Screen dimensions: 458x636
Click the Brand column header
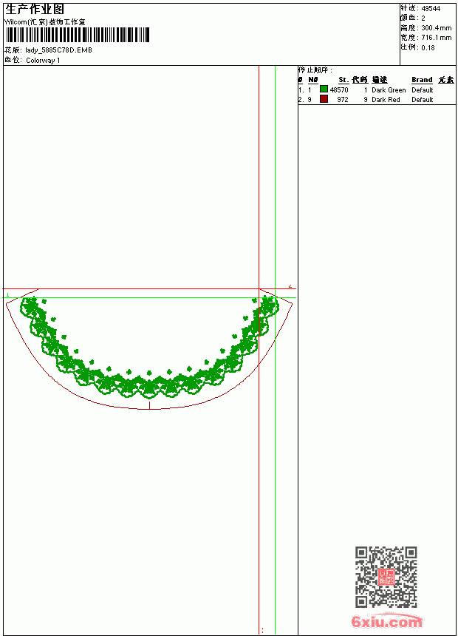422,80
